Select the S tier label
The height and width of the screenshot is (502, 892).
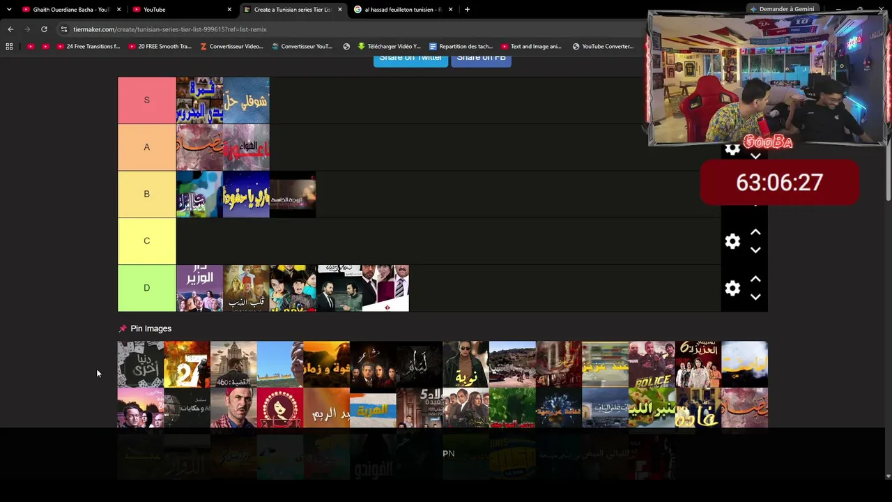coord(146,100)
